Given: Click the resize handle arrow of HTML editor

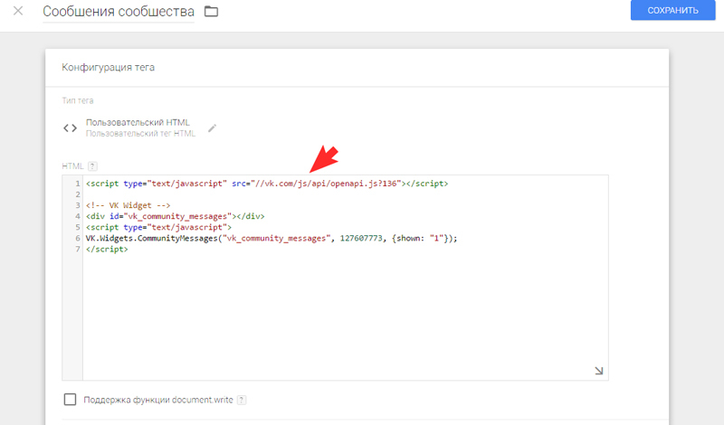Looking at the screenshot, I should click(598, 371).
